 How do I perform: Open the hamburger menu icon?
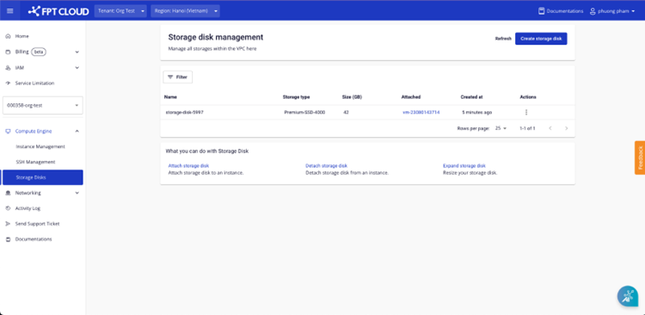[9, 11]
